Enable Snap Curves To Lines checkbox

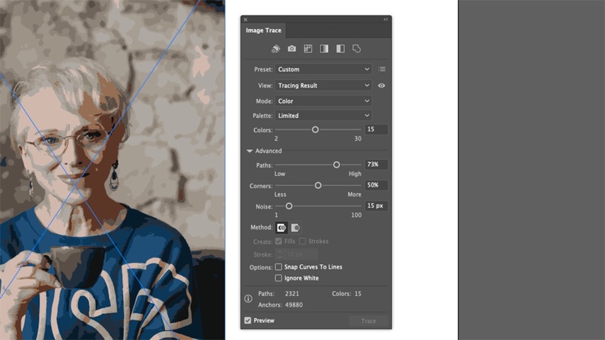pyautogui.click(x=278, y=267)
